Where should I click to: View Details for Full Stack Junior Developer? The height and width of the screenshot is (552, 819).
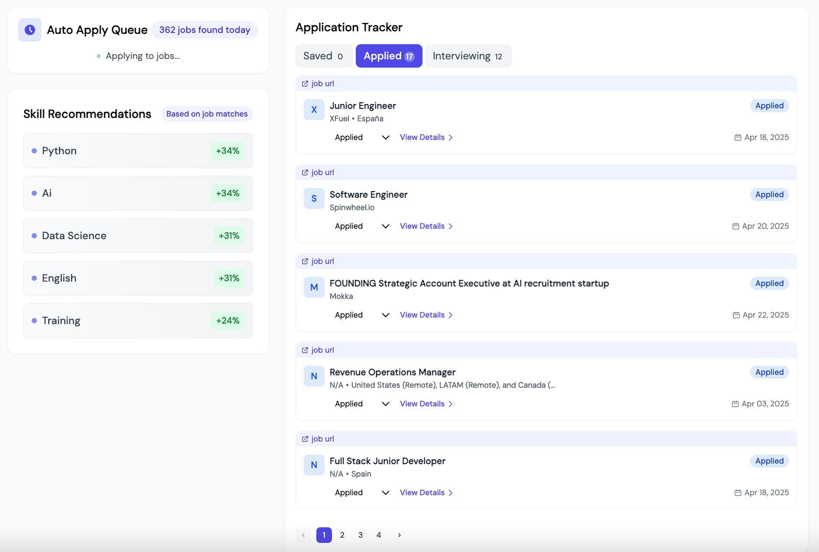pos(426,493)
